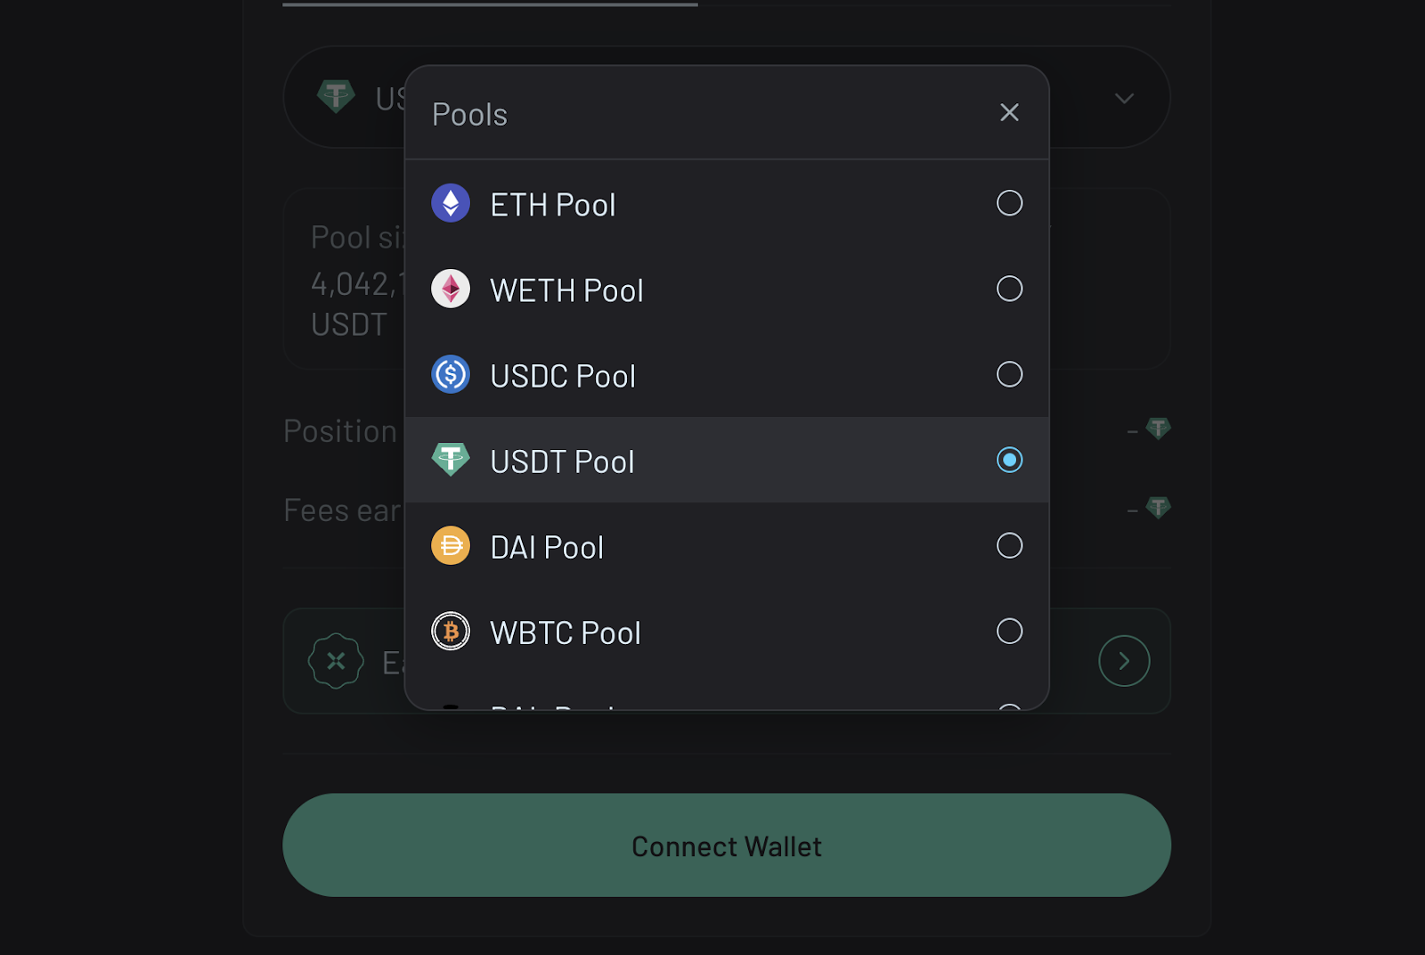Select the DAI Pool radio button
This screenshot has width=1425, height=955.
tap(1009, 545)
